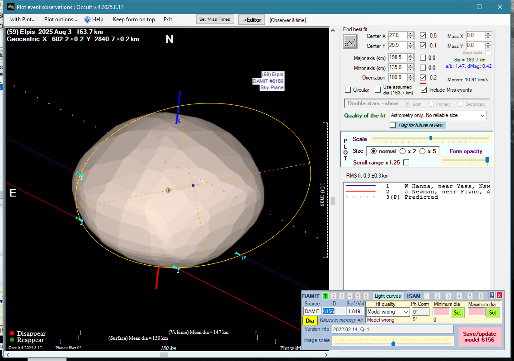Open Quality of the fit dropdown
This screenshot has width=514, height=361.
point(481,116)
